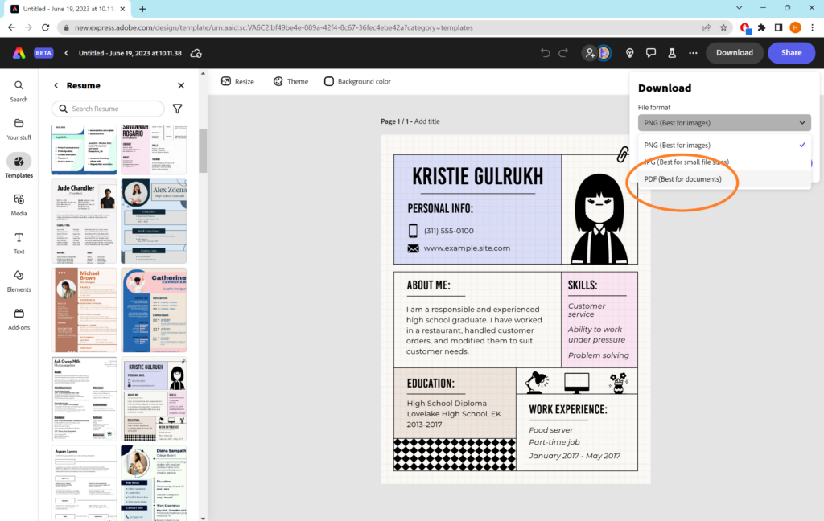Open the browser profile avatar
Viewport: 824px width, 521px height.
tap(795, 27)
